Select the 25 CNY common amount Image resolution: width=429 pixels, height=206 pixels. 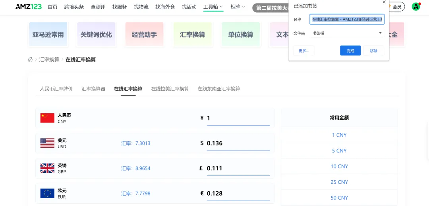point(339,182)
